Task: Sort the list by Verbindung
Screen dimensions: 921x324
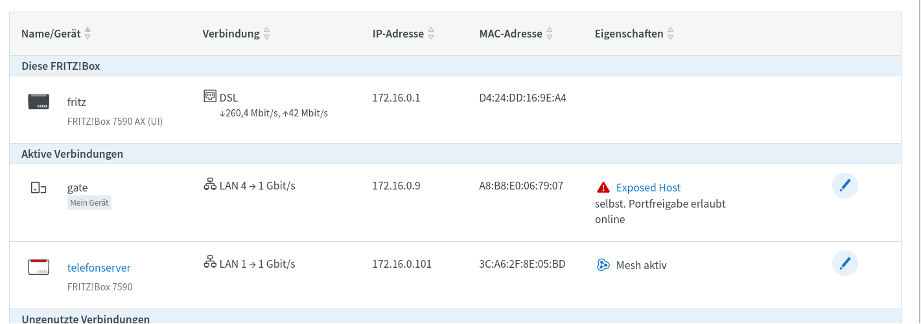Action: pos(266,34)
